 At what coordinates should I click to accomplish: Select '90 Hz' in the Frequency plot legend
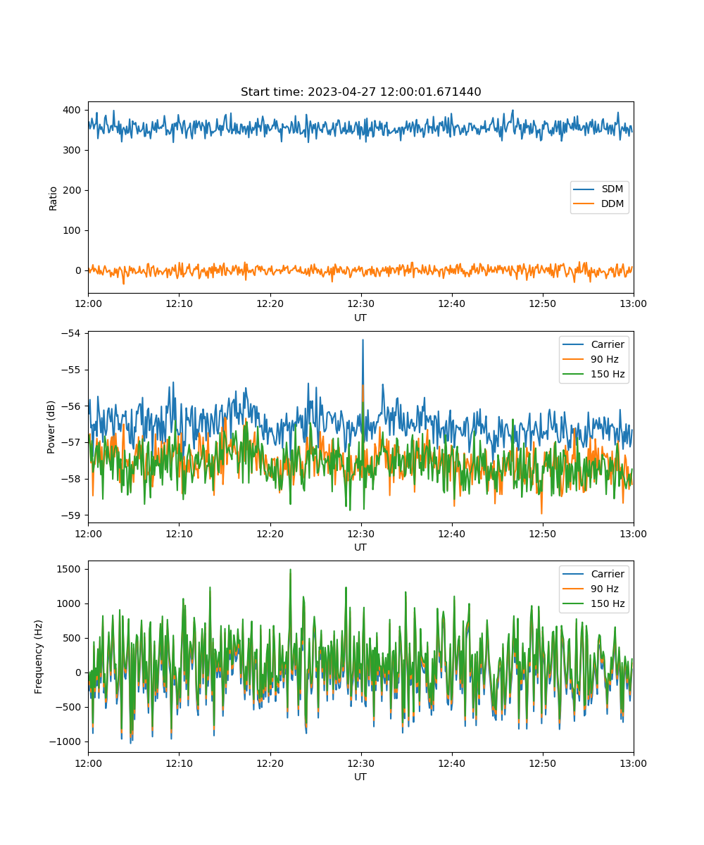(605, 589)
